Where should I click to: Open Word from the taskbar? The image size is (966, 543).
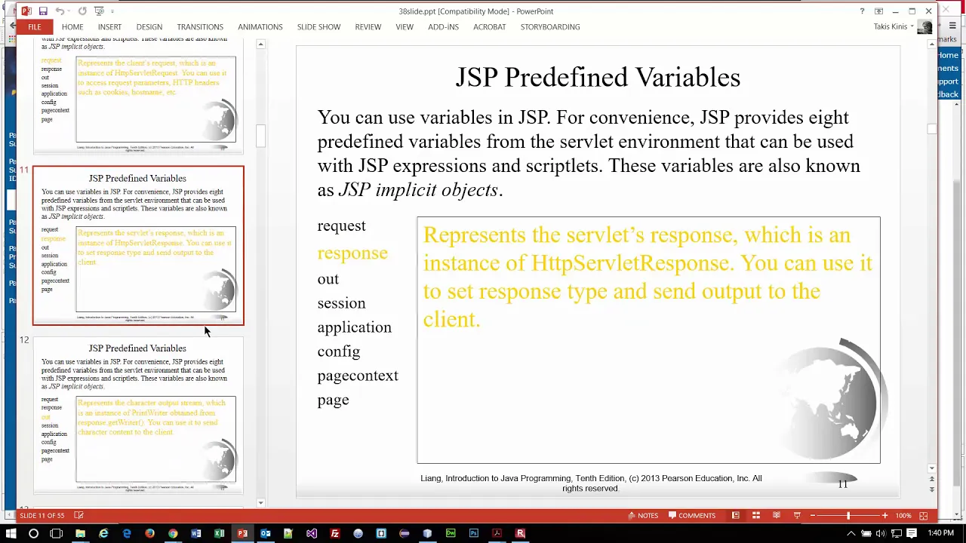(195, 533)
